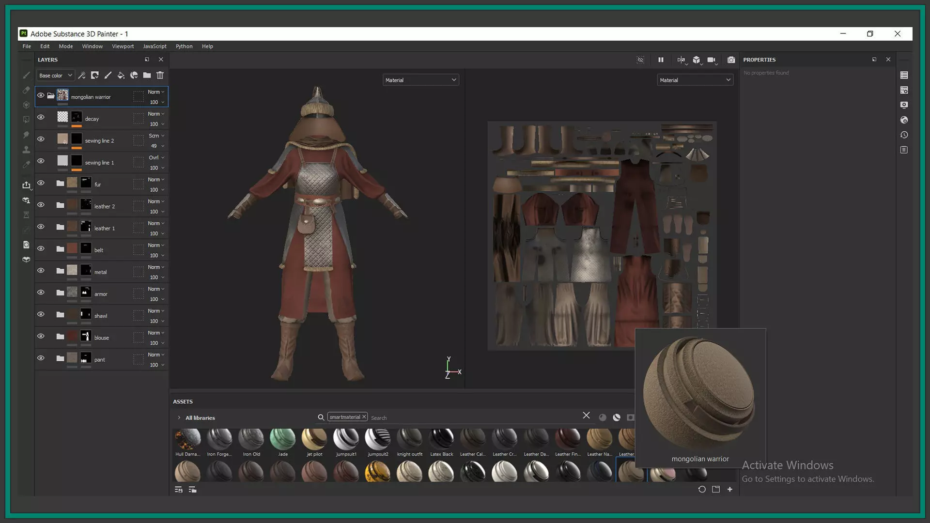This screenshot has height=523, width=930.
Task: Open the Base color channel dropdown
Action: (56, 76)
